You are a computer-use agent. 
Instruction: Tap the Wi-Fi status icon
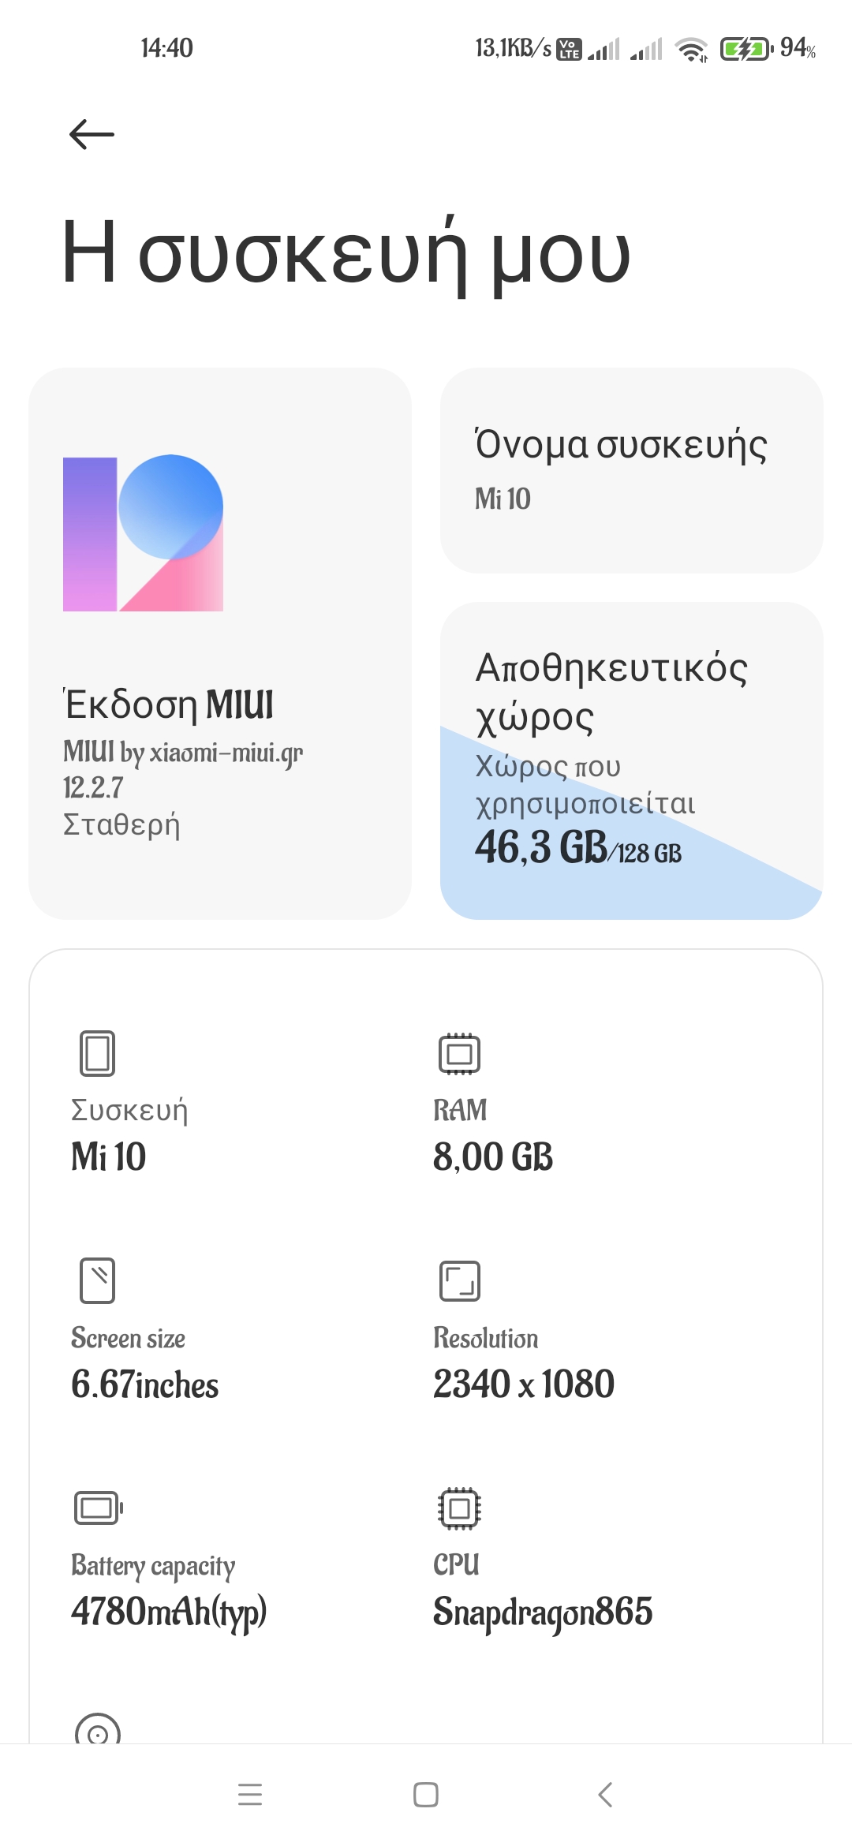tap(692, 49)
